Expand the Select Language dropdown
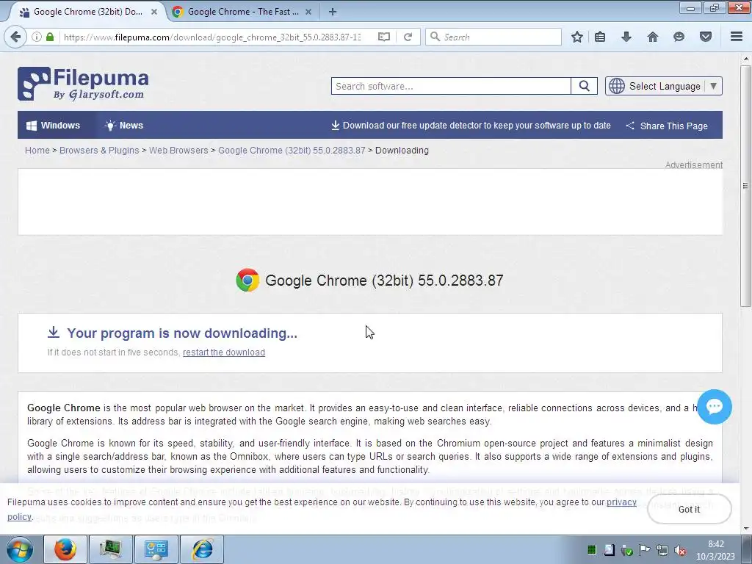Screen dimensions: 752x564 (664, 86)
